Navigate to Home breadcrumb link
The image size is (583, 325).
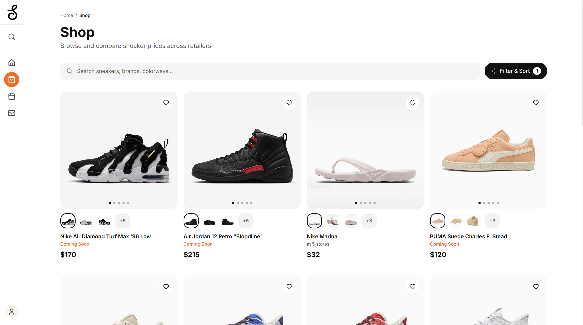(x=66, y=15)
